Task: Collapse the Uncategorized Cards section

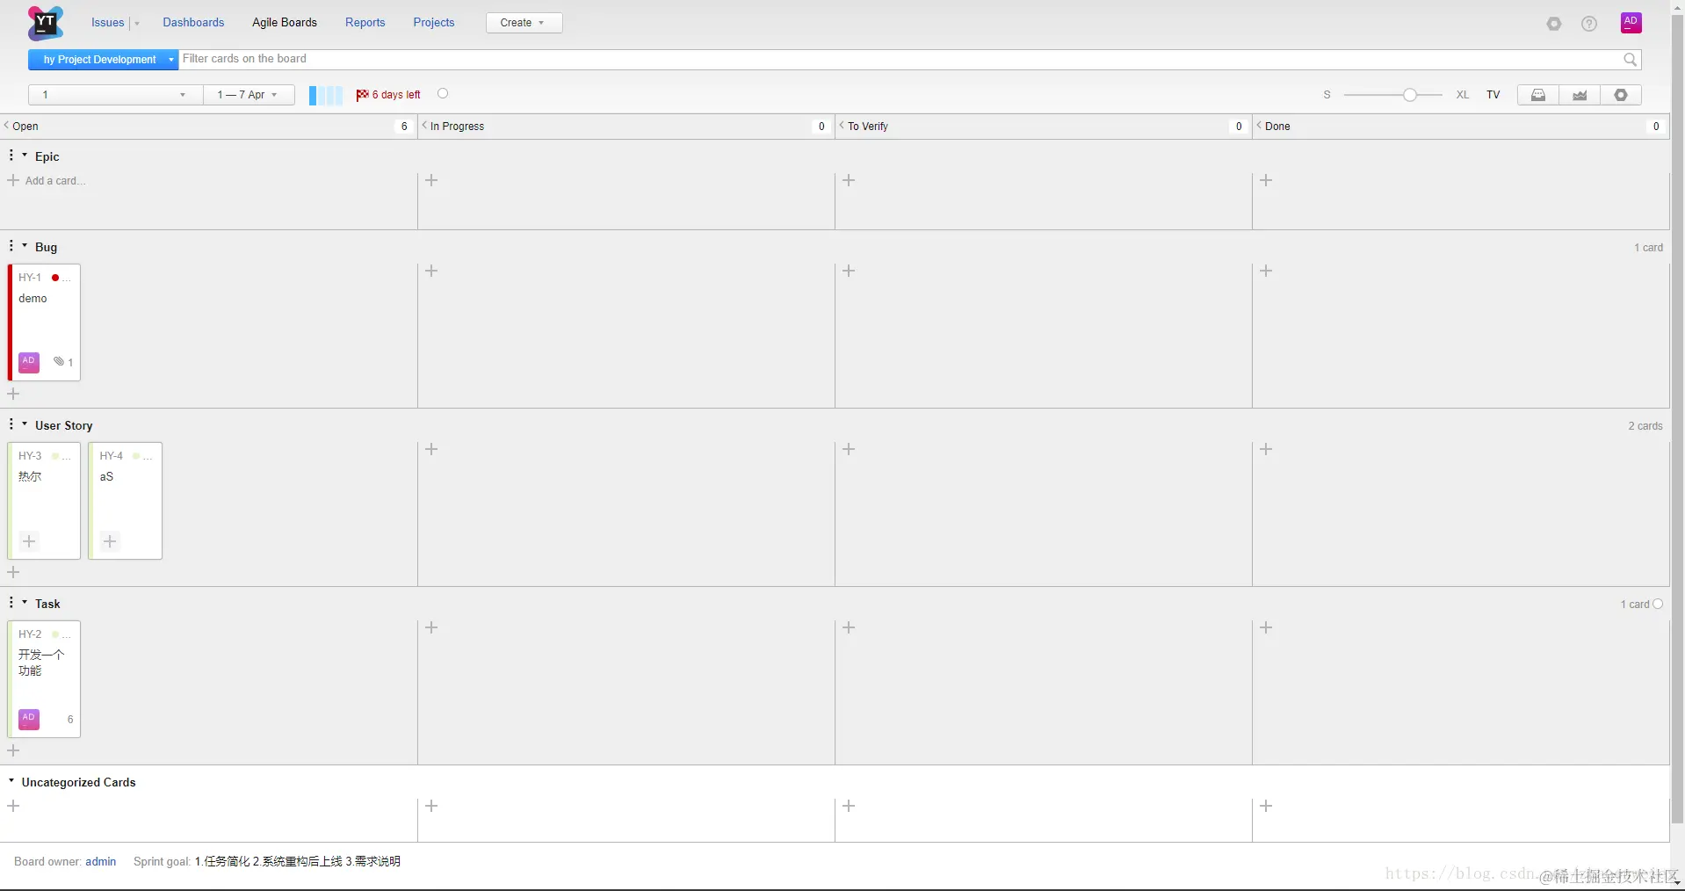Action: 11,780
